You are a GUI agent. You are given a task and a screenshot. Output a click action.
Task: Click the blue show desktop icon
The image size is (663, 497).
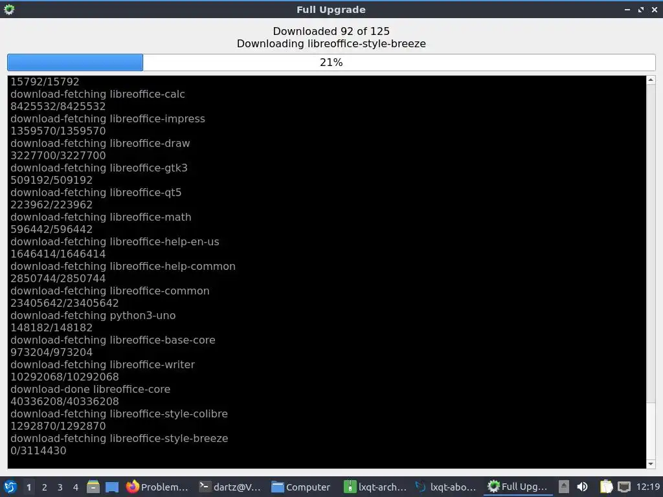(112, 487)
